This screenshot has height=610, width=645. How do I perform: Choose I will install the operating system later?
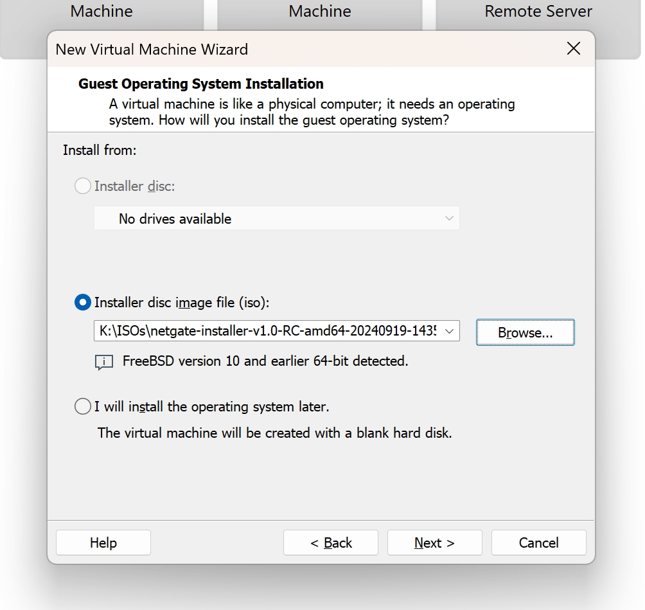click(83, 406)
